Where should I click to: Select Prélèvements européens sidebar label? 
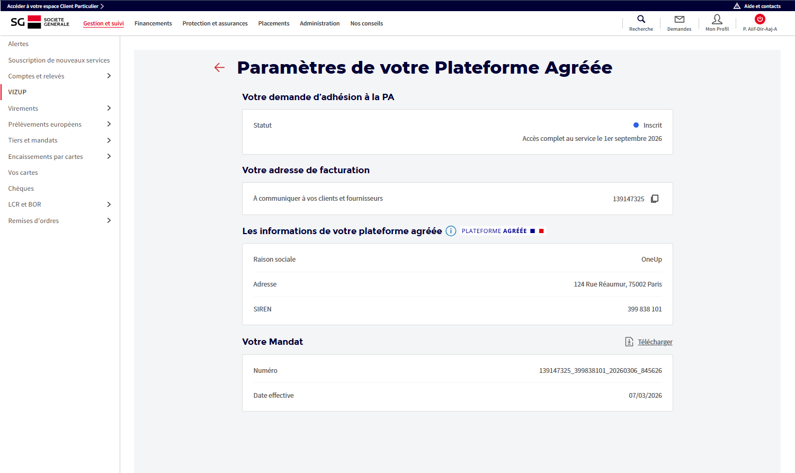[x=45, y=124]
